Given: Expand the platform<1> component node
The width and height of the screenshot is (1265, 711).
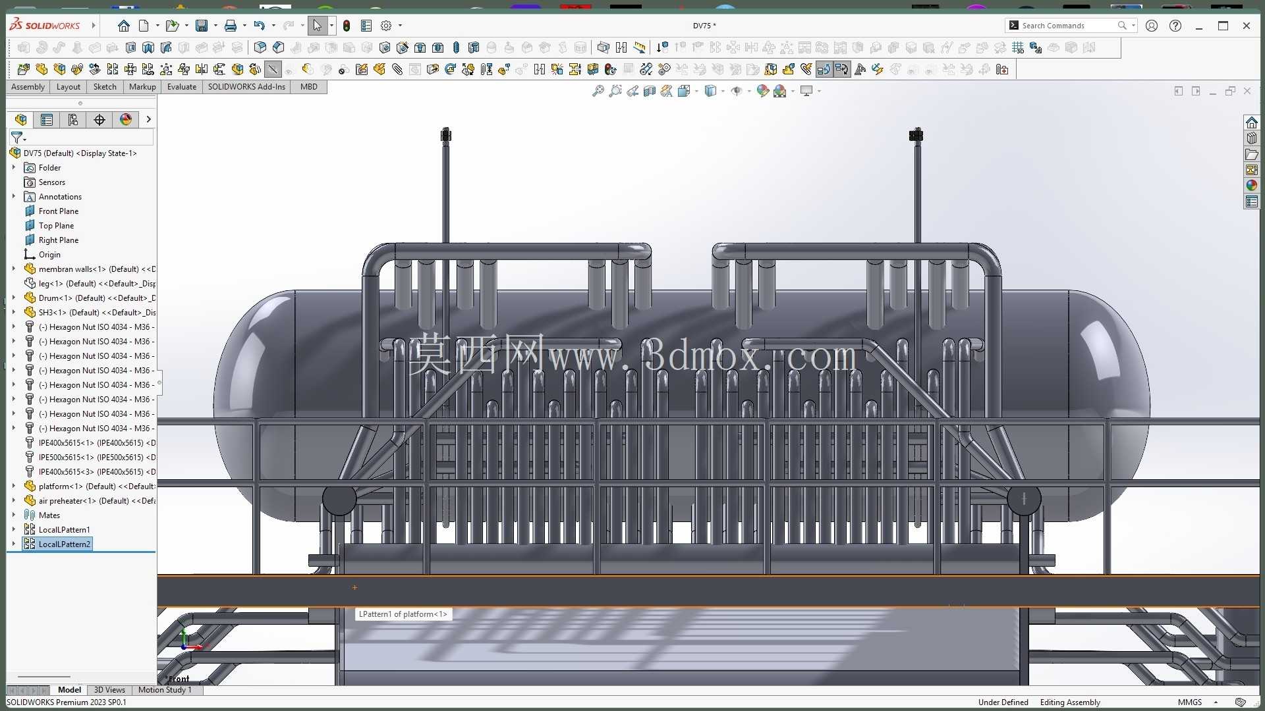Looking at the screenshot, I should click(x=14, y=486).
